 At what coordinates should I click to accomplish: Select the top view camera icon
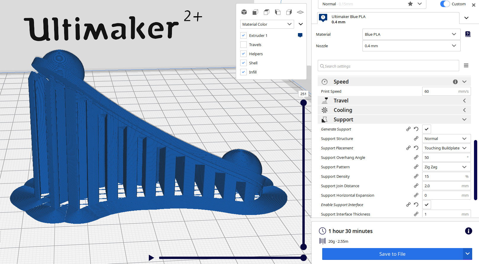[266, 12]
